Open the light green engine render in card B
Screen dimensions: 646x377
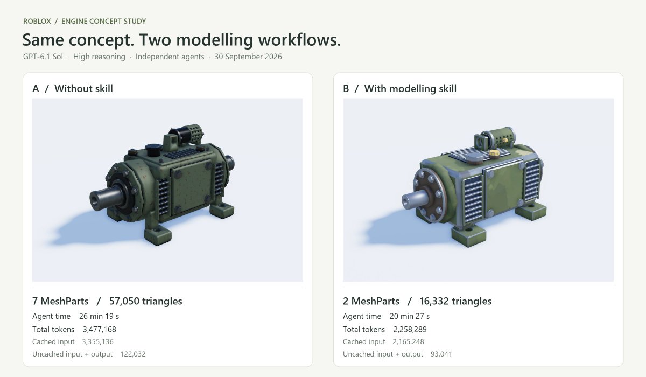(x=478, y=190)
